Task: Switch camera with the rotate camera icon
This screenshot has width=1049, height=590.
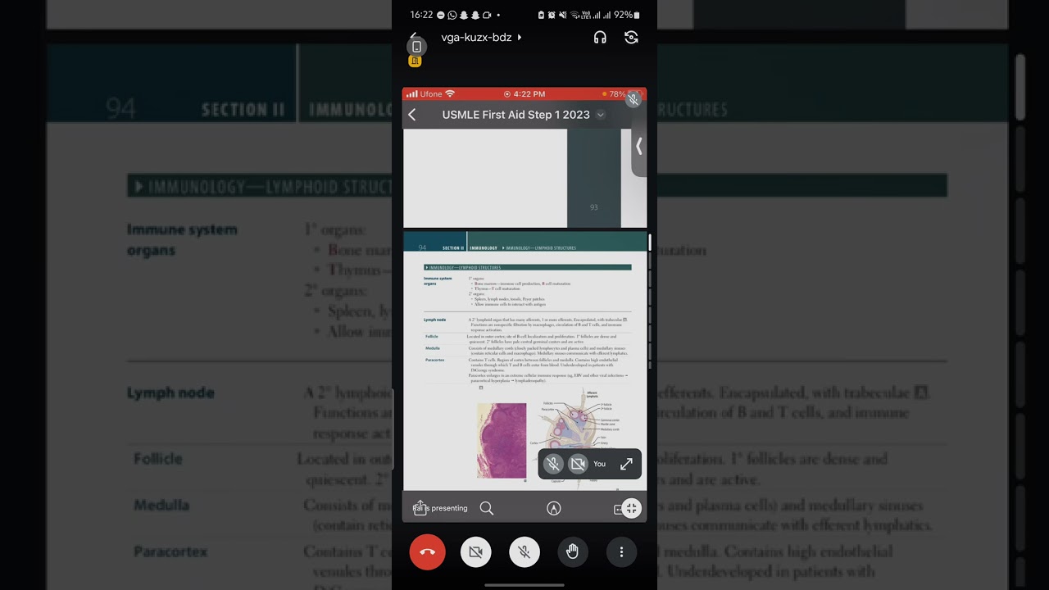Action: (x=631, y=38)
